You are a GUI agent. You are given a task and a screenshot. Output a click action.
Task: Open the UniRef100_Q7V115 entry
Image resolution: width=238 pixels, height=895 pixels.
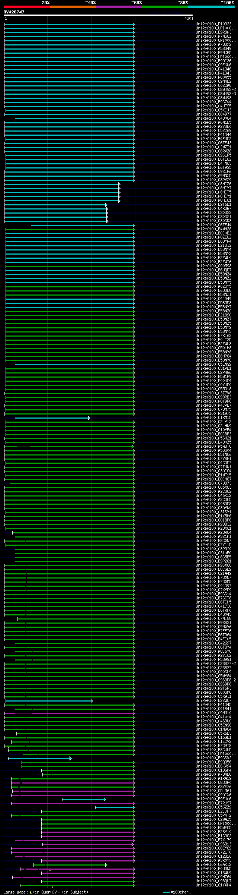(x=213, y=545)
